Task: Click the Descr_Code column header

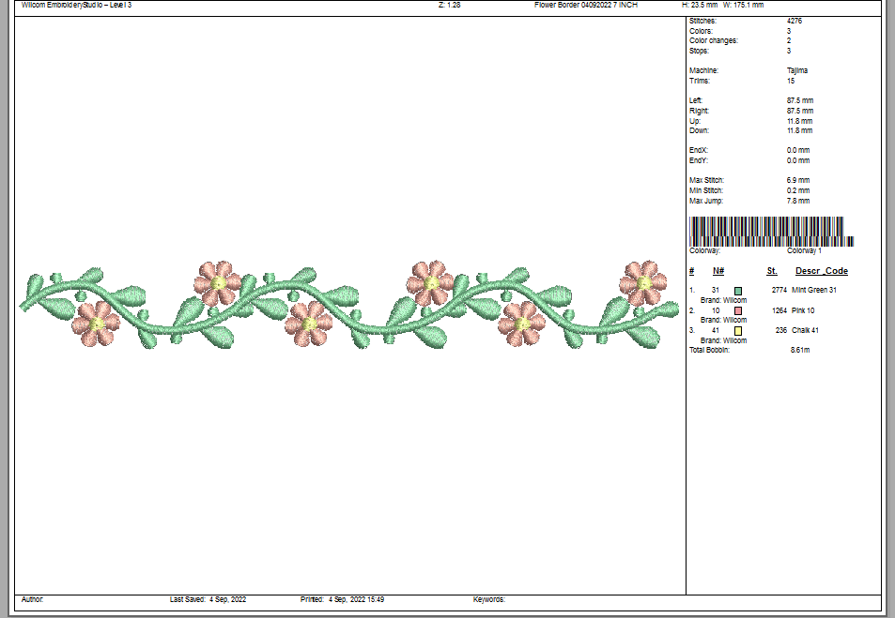Action: (x=822, y=271)
